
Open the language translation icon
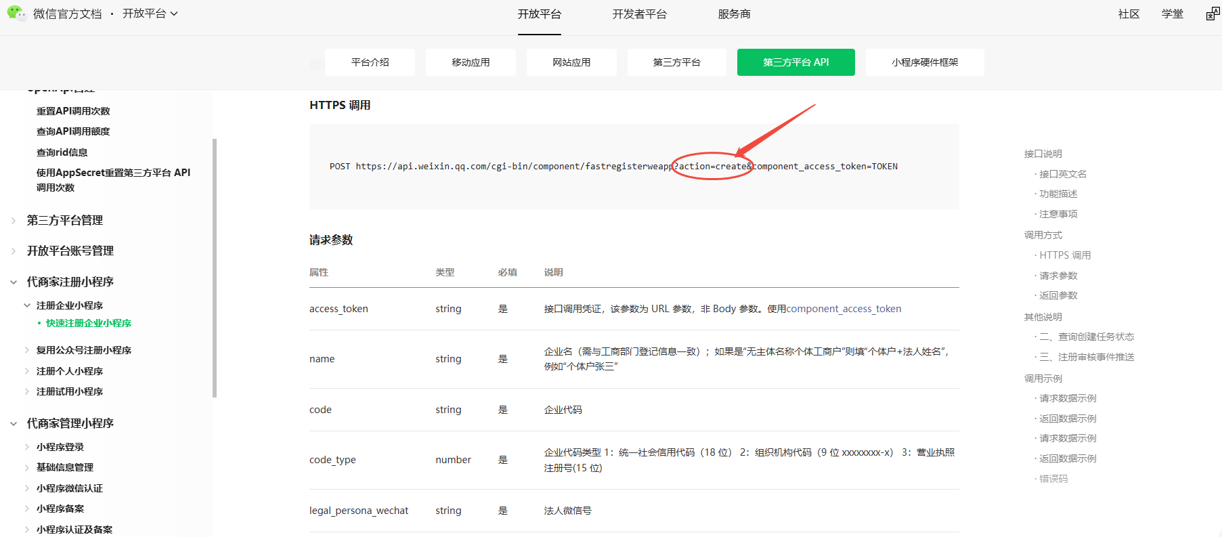pos(1213,14)
